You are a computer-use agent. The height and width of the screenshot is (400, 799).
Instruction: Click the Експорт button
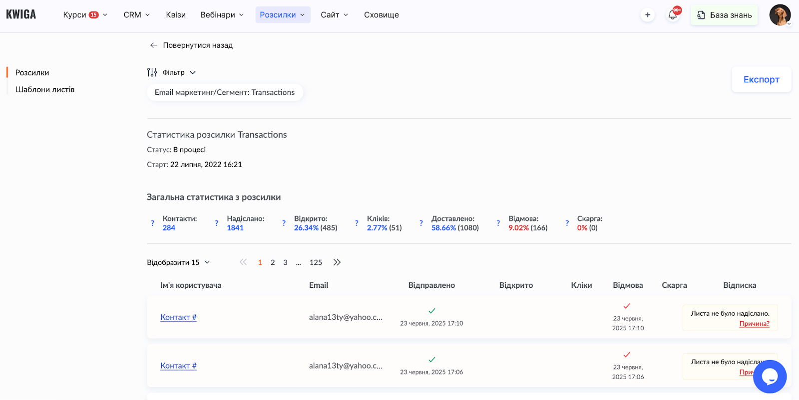pyautogui.click(x=761, y=79)
